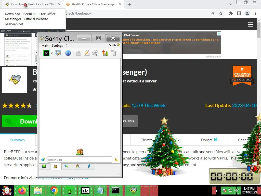Open the status dropdown arrow beside SC avatar
261x196 pixels.
[x=52, y=53]
